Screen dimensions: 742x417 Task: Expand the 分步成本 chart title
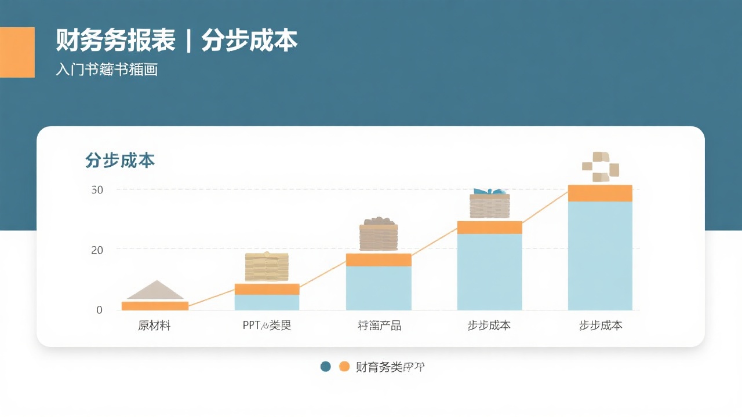(x=120, y=160)
